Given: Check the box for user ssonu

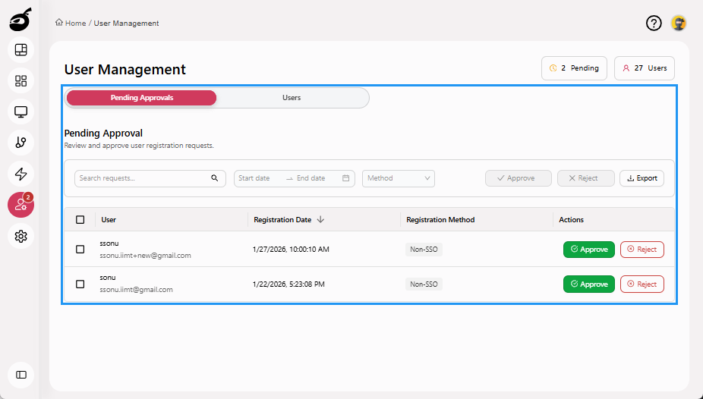Looking at the screenshot, I should click(80, 250).
